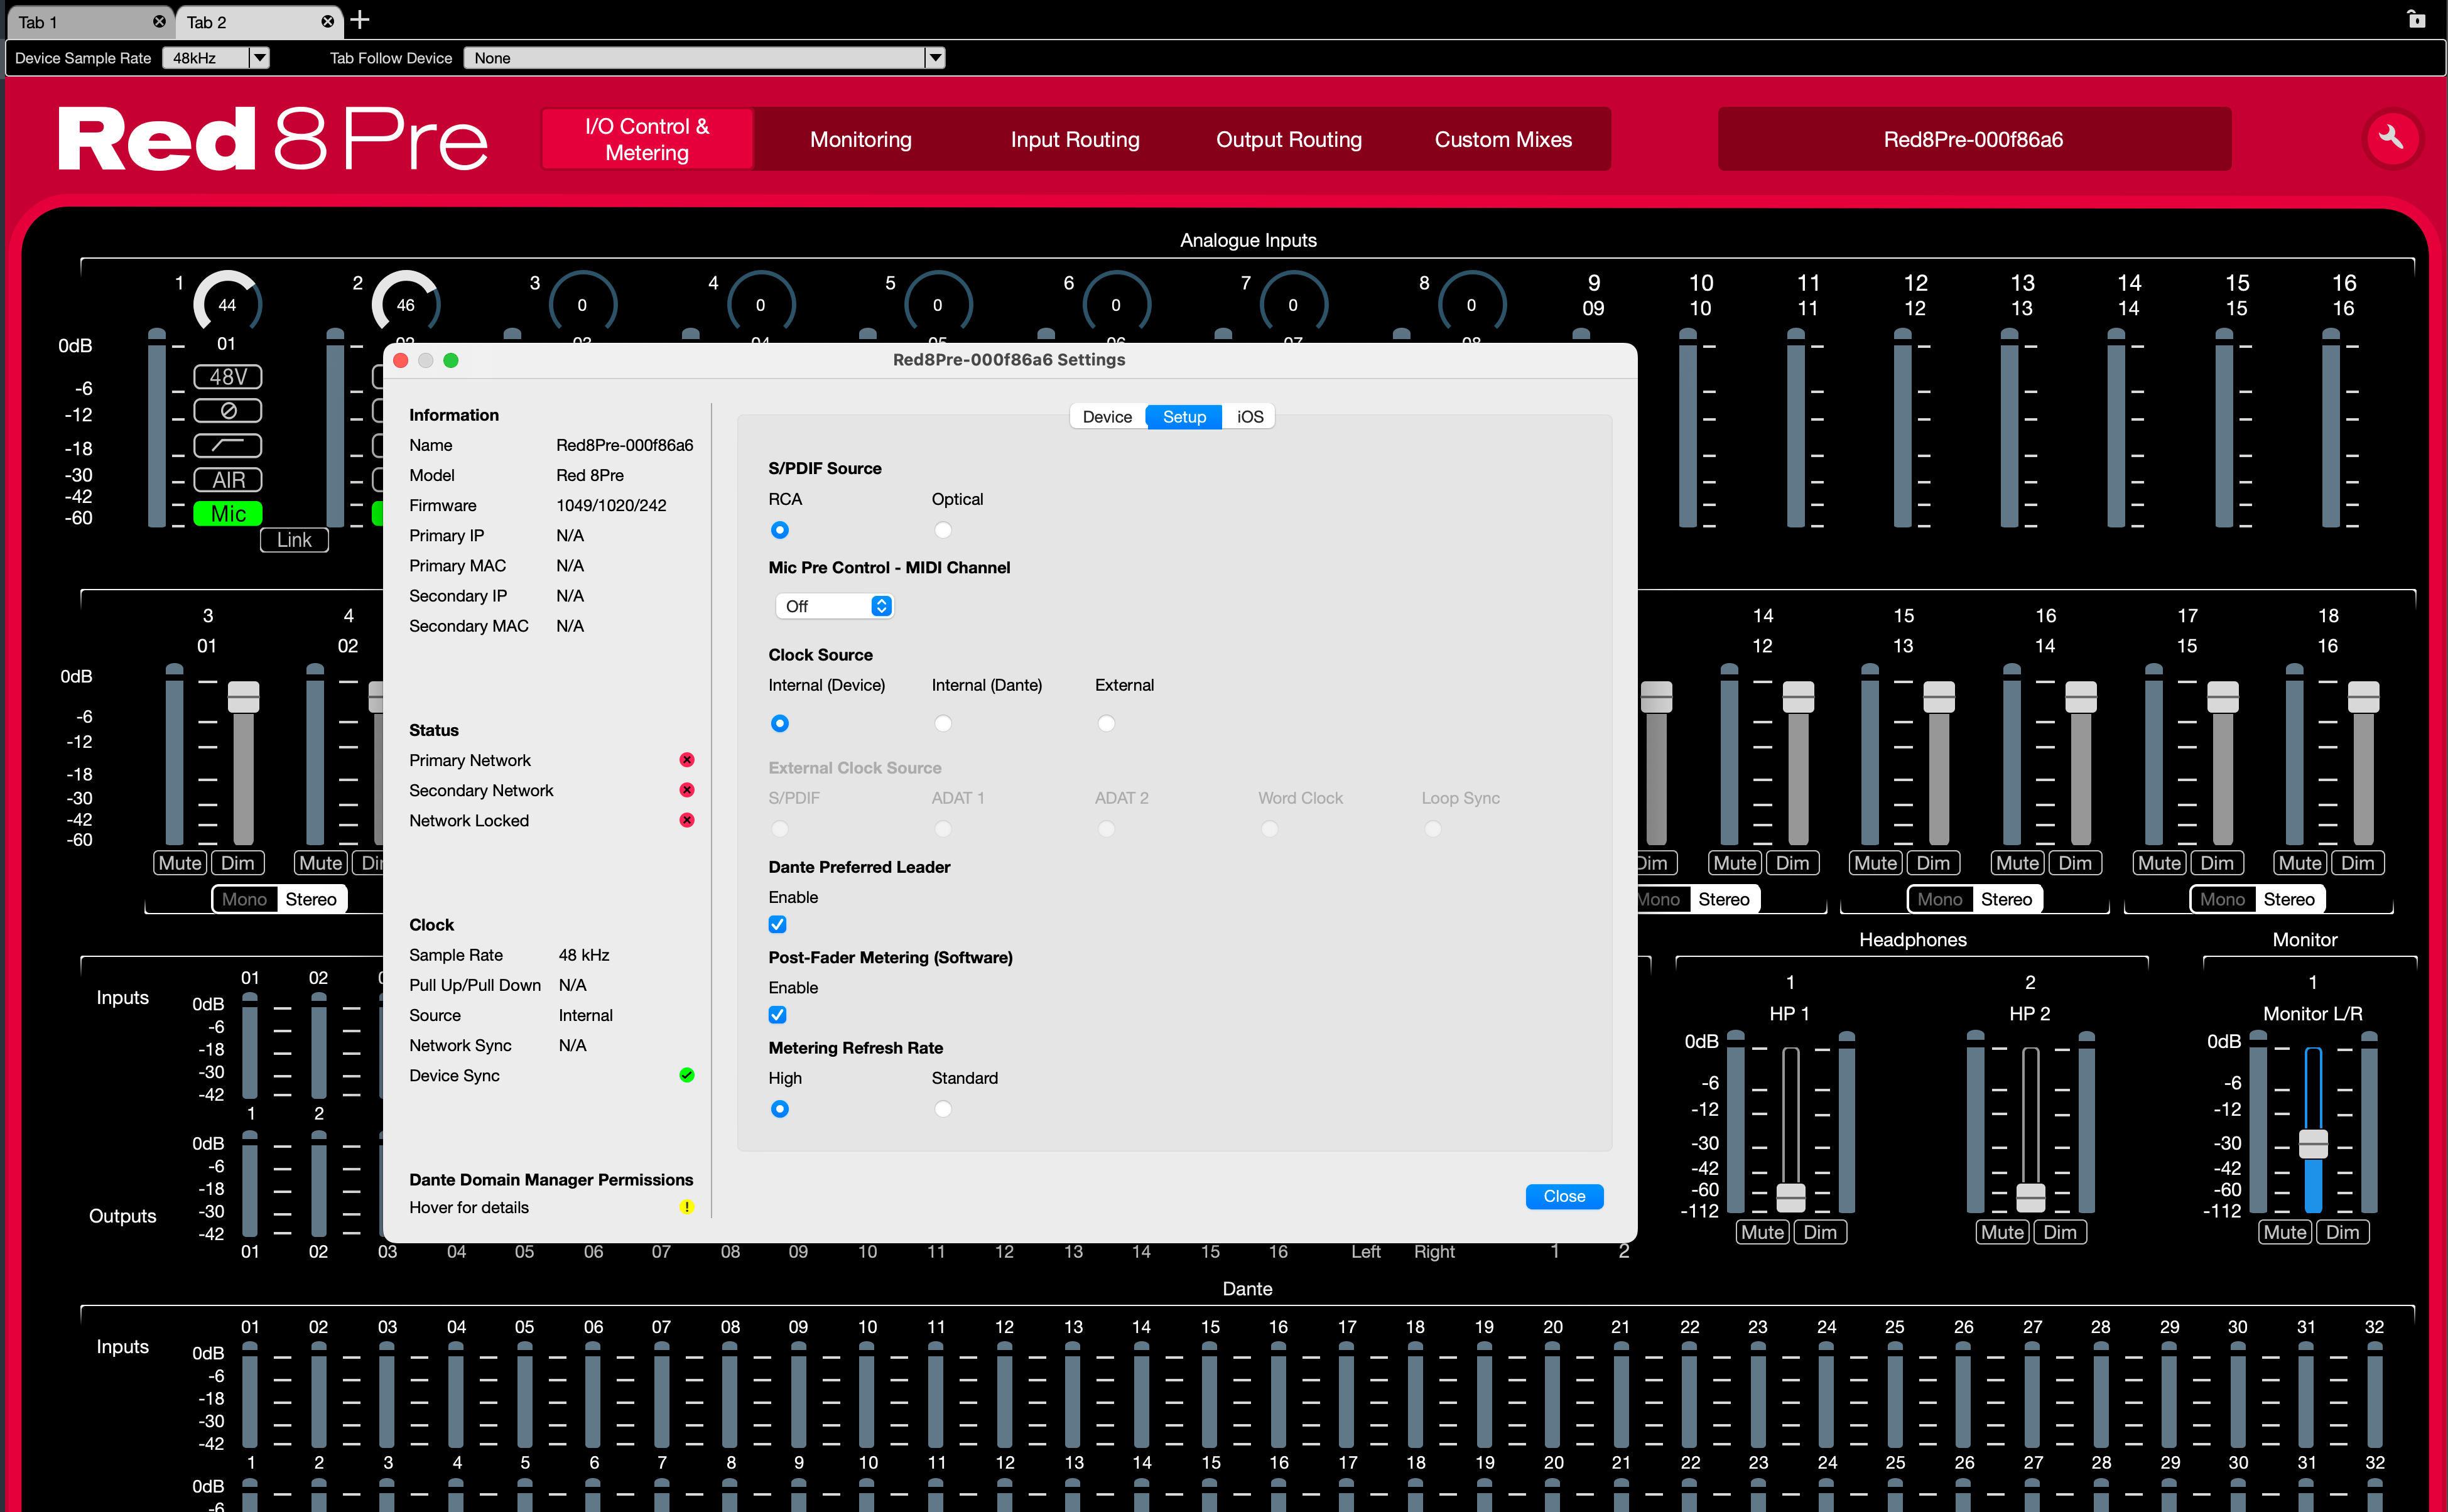Open Tab Follow Device dropdown
This screenshot has height=1512, width=2448.
tap(705, 58)
